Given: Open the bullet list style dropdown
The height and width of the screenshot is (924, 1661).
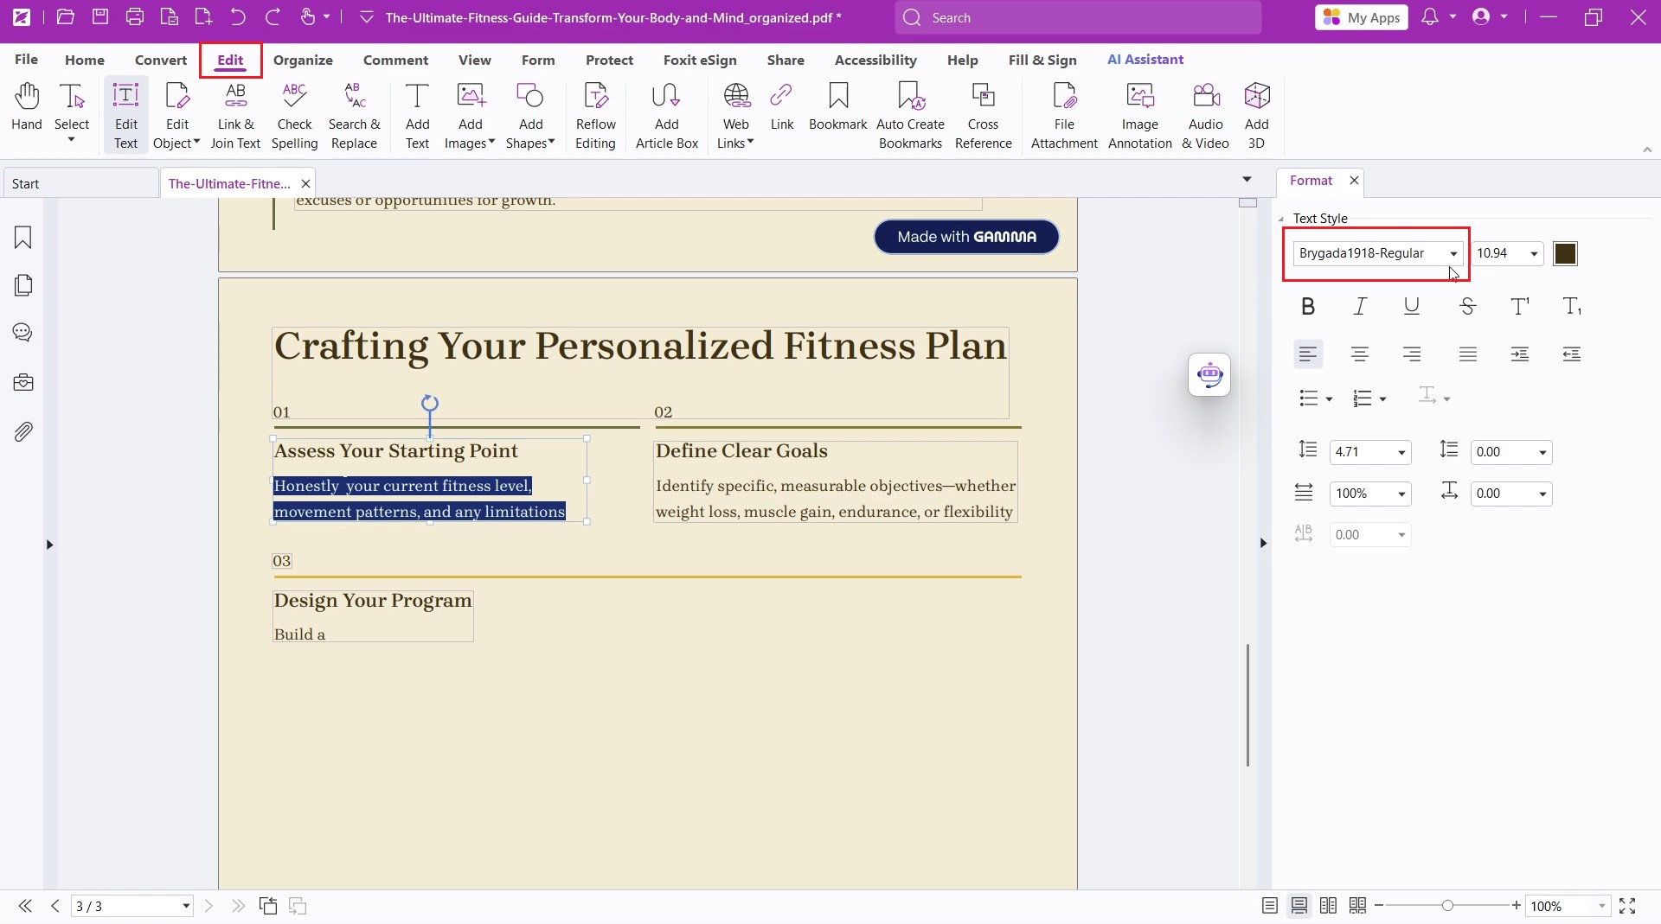Looking at the screenshot, I should coord(1329,398).
